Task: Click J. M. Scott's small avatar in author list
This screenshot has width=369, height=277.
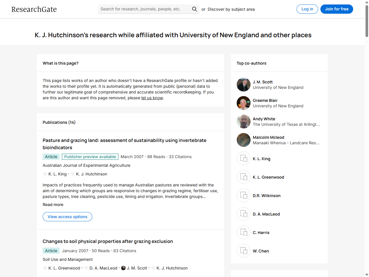Action: pyautogui.click(x=123, y=268)
